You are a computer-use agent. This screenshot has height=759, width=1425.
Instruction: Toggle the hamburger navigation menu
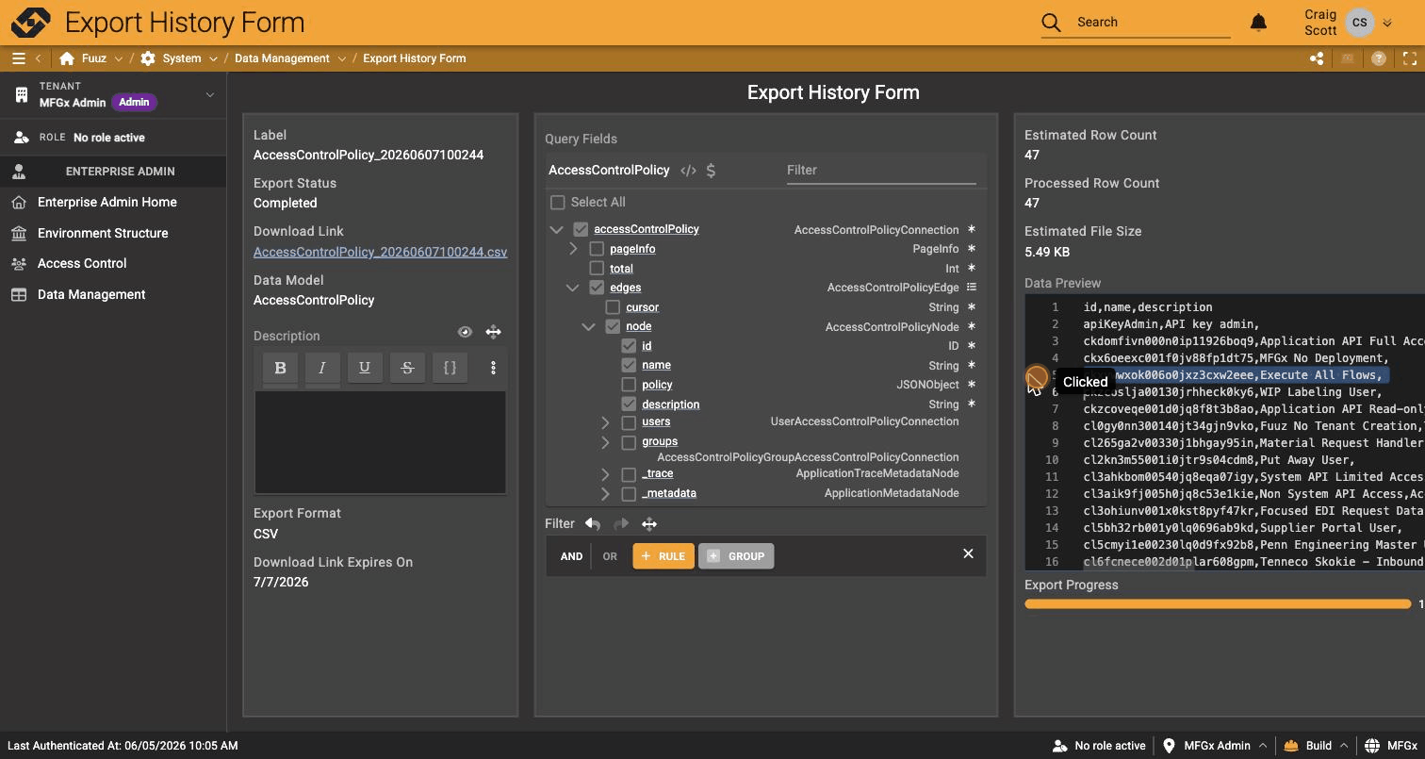18,58
